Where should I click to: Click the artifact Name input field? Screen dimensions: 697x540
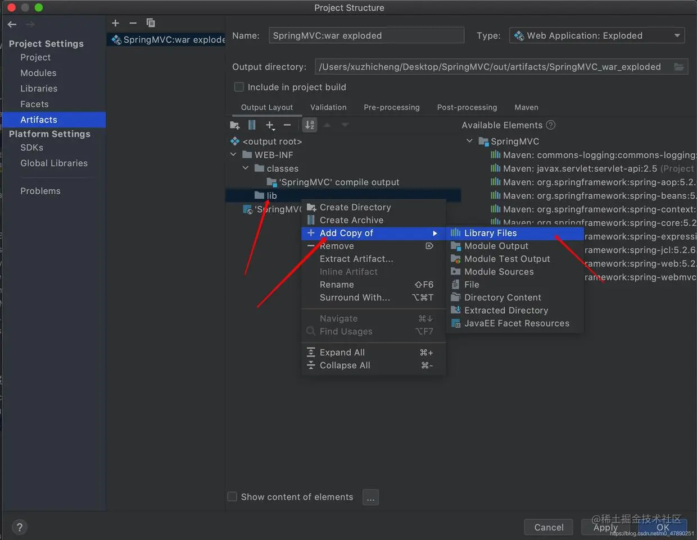point(366,35)
